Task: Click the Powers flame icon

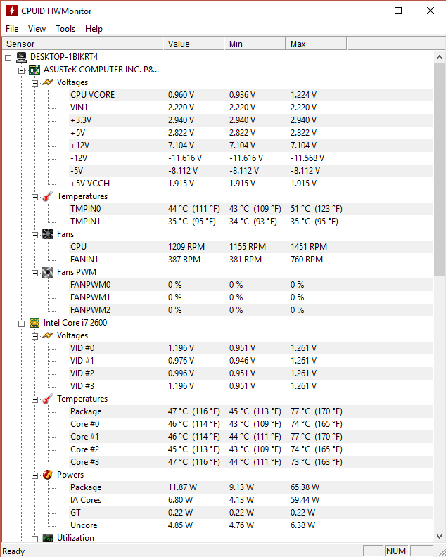Action: [x=48, y=475]
